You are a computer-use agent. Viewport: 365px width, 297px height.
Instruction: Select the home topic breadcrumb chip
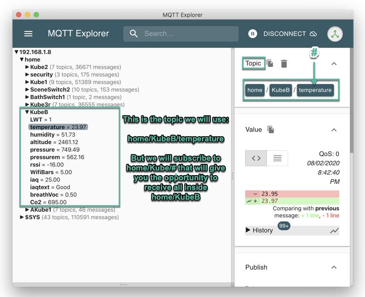pos(255,90)
